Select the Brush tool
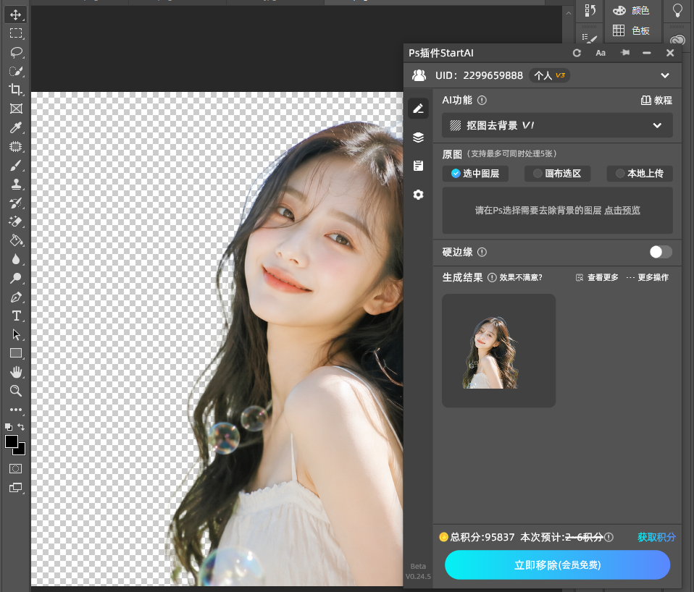This screenshot has width=694, height=592. (17, 165)
